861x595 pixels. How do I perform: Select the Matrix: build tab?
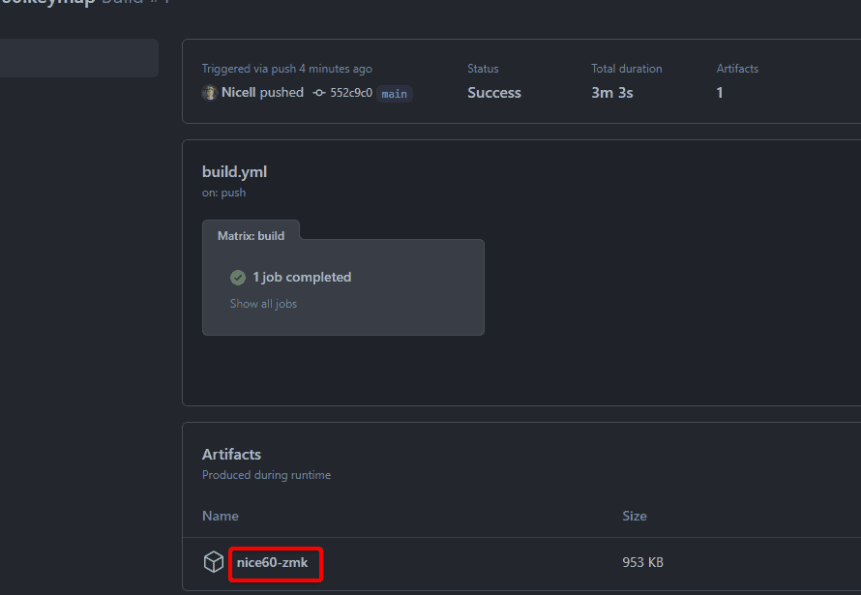tap(251, 235)
